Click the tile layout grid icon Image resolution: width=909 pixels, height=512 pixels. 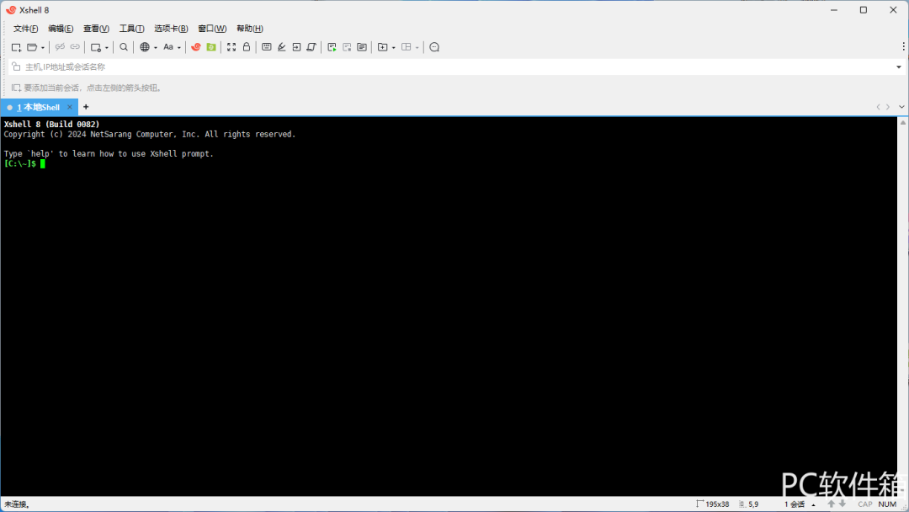point(407,47)
